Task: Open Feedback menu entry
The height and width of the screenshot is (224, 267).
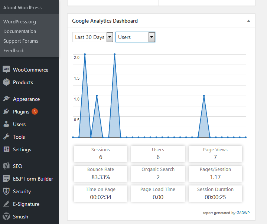Action: pyautogui.click(x=14, y=50)
